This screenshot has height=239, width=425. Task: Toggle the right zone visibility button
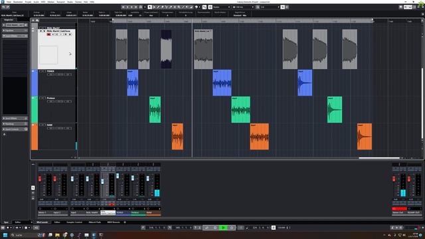414,7
